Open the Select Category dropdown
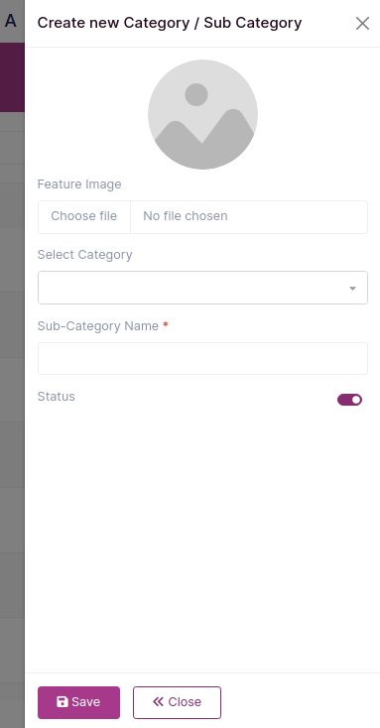This screenshot has width=380, height=728. point(202,288)
